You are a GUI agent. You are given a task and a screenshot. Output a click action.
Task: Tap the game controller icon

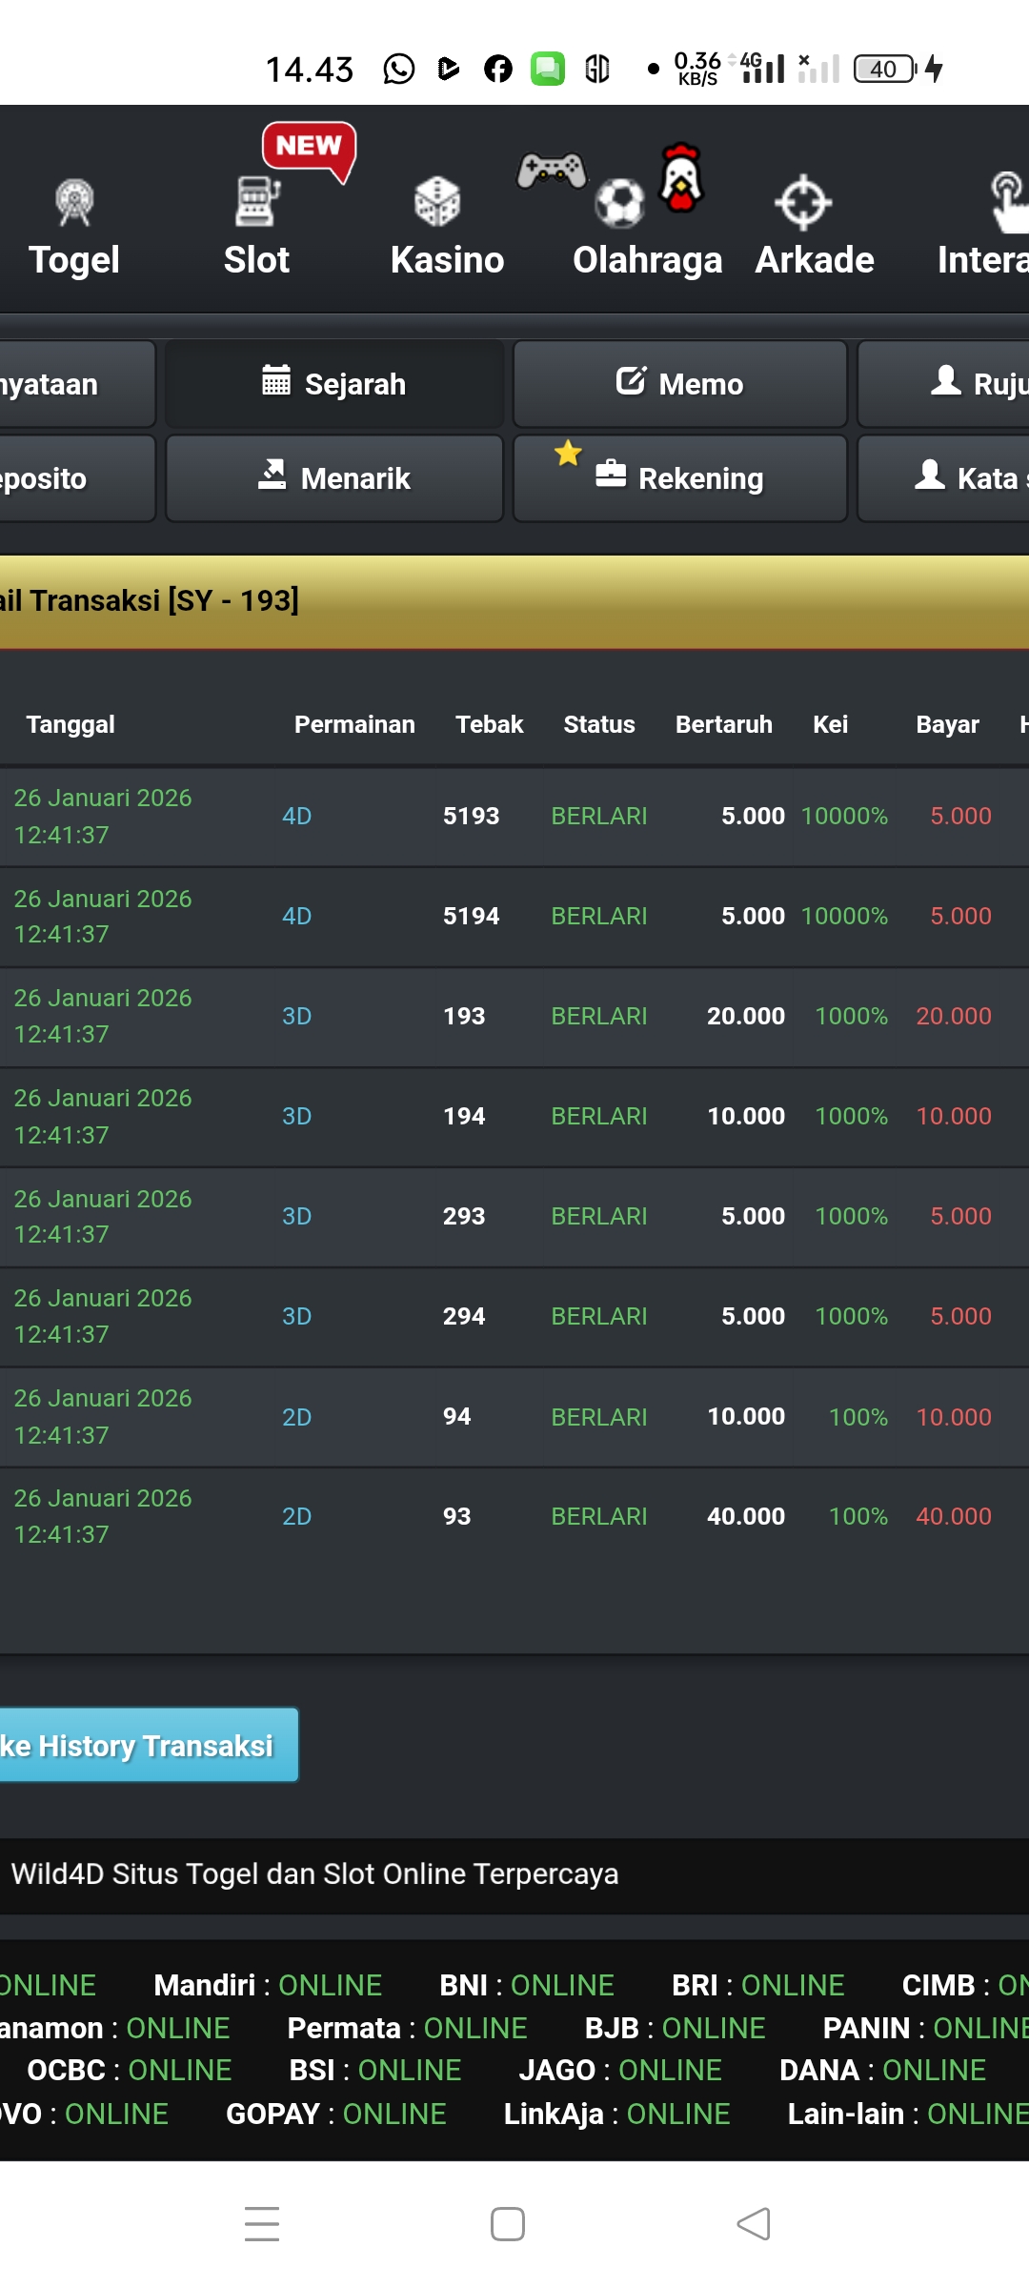coord(552,172)
